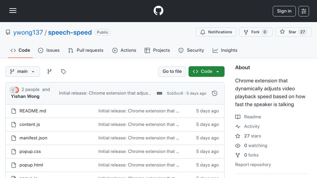Open Yishan Wong author link
This screenshot has width=317, height=178.
25,96
